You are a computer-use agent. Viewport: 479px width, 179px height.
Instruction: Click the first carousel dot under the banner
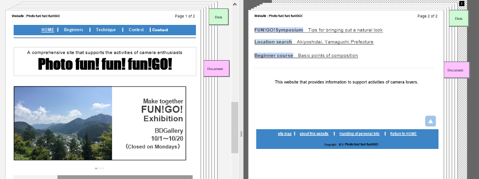[x=96, y=168]
